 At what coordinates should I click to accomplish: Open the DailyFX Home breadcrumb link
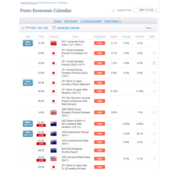pyautogui.click(x=29, y=3)
